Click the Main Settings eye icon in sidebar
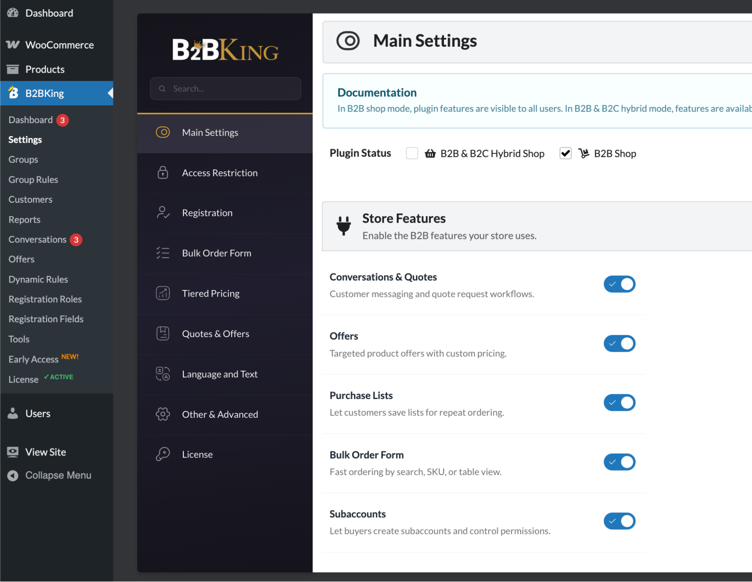 point(163,132)
